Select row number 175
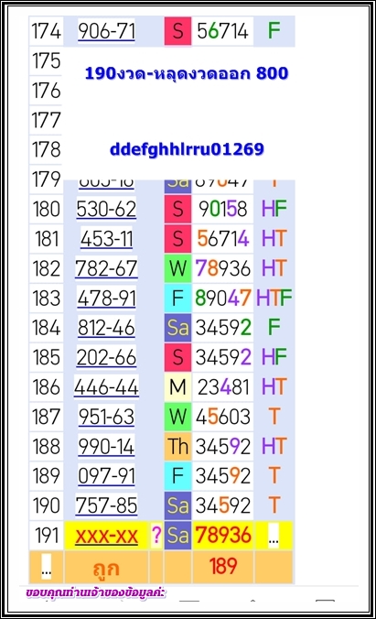This screenshot has height=619, width=376. tap(46, 60)
